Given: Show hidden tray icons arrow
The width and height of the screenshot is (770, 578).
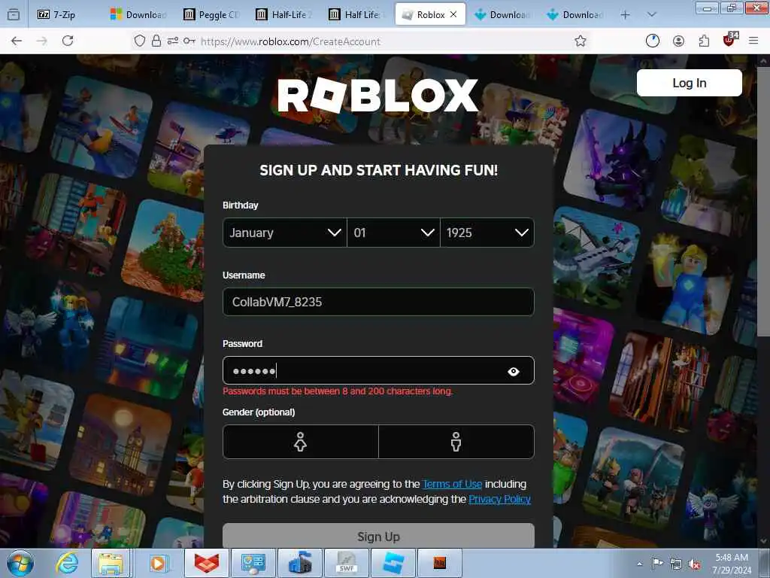Looking at the screenshot, I should 639,564.
